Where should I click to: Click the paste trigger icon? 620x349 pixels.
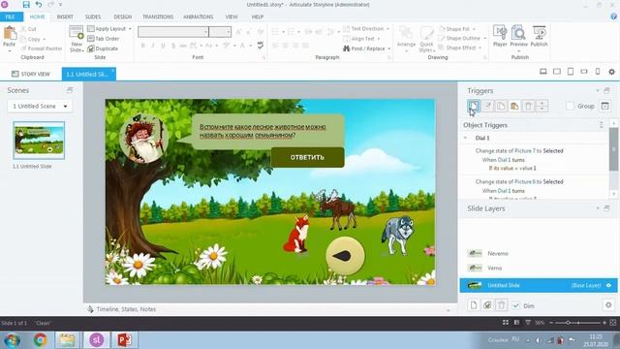[x=514, y=106]
